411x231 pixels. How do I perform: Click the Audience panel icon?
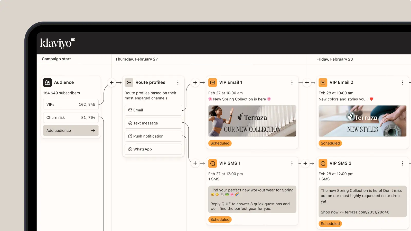[47, 82]
